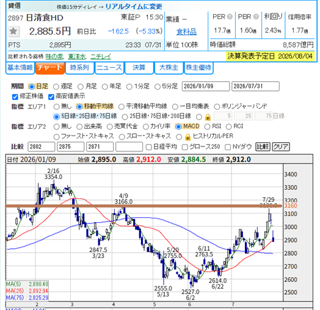Viewport: 320px width, 310px height.
Task: Click custom moving average field showing 5
Action: point(223,116)
